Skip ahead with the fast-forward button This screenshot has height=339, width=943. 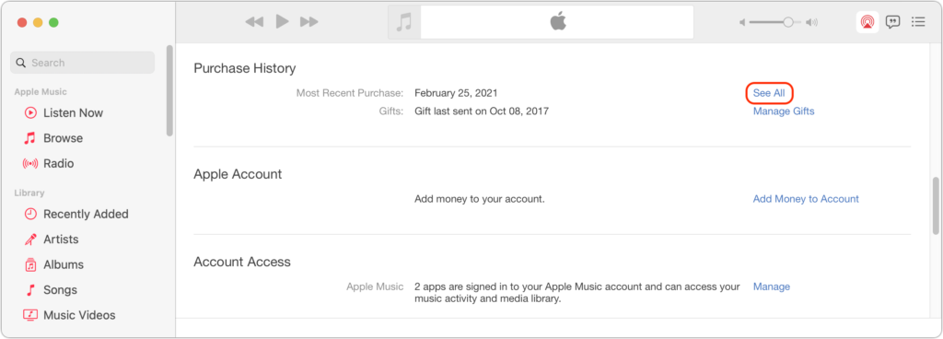coord(309,22)
